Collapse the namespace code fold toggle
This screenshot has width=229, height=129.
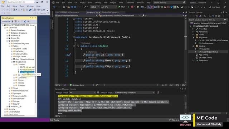tap(74, 37)
